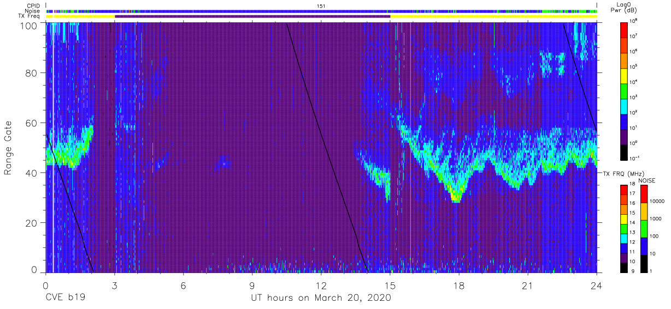Click the 9 label on the TX FRQ scale
Screen dimensions: 671x309
click(x=633, y=271)
